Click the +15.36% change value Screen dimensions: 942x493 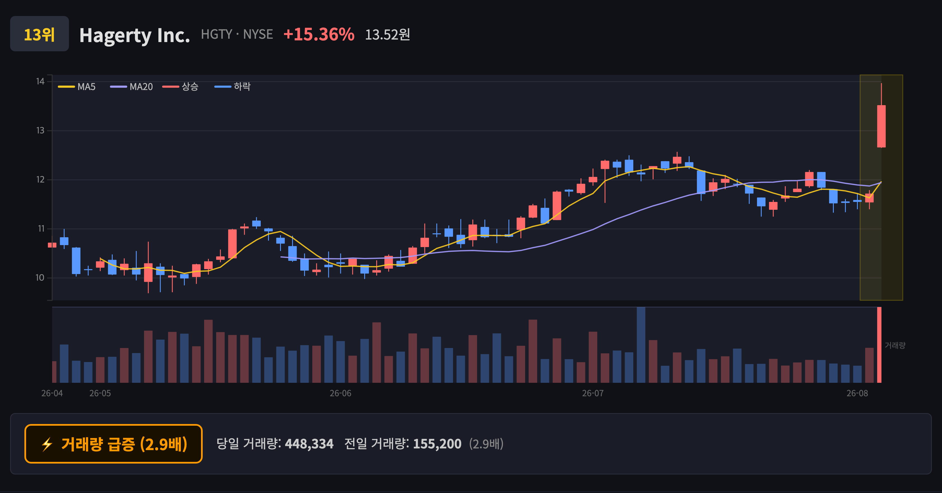[x=319, y=34]
